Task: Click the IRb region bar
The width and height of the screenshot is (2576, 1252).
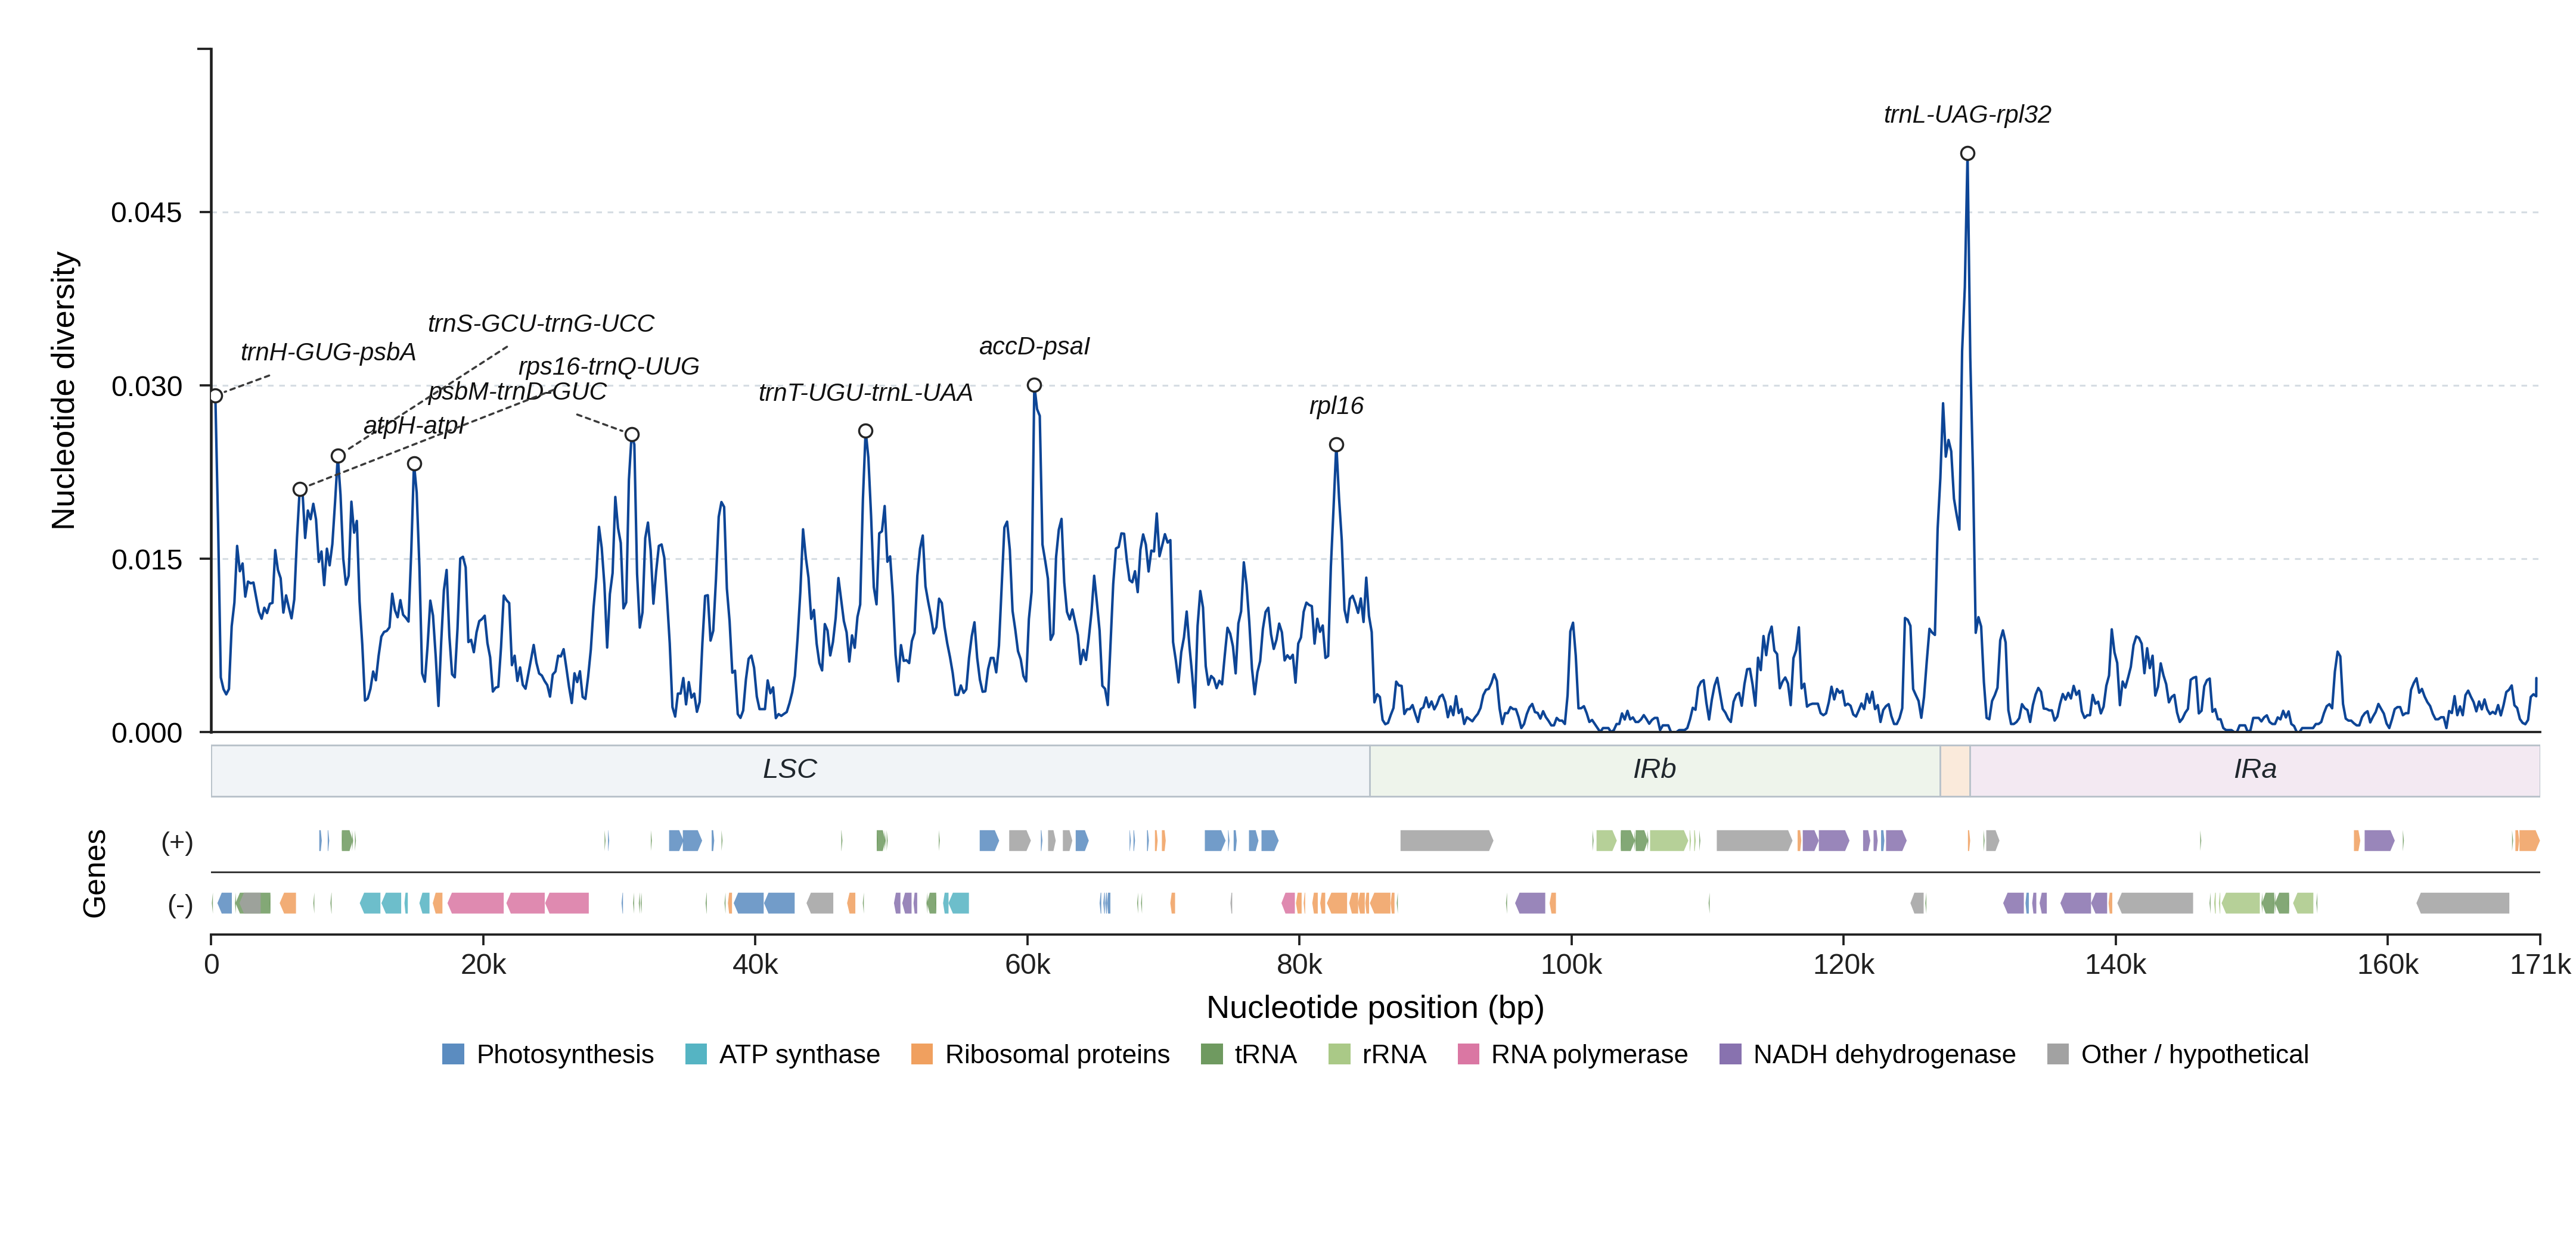Action: (1655, 770)
